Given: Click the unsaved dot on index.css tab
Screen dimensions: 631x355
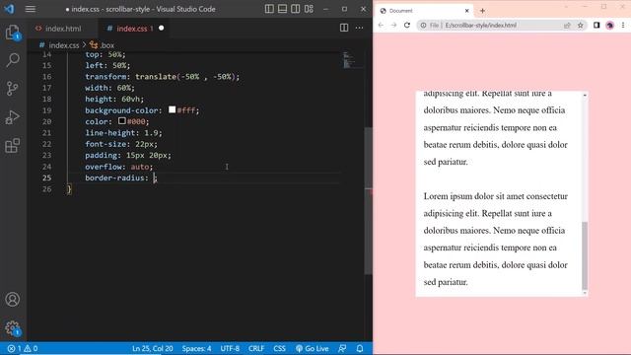Looking at the screenshot, I should pos(161,29).
